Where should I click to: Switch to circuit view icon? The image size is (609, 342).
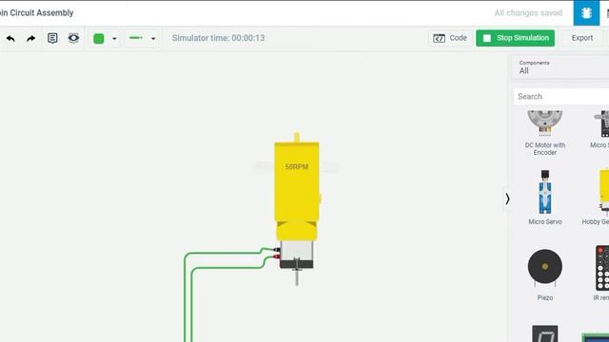(586, 12)
